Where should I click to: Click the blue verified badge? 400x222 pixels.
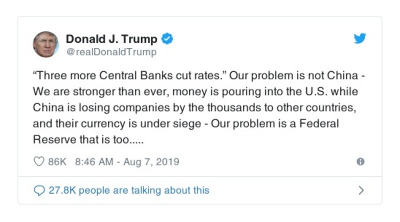click(168, 39)
